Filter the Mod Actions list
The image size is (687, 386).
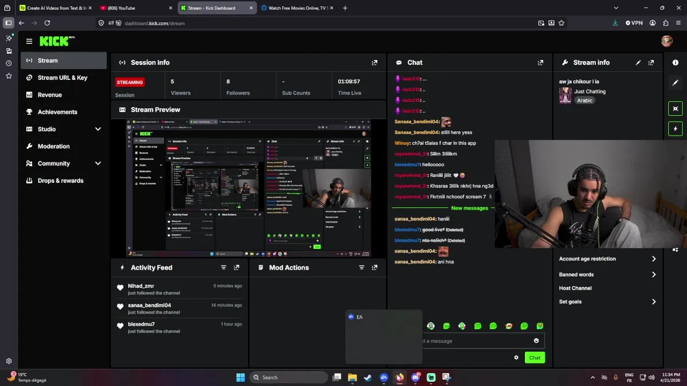[362, 268]
